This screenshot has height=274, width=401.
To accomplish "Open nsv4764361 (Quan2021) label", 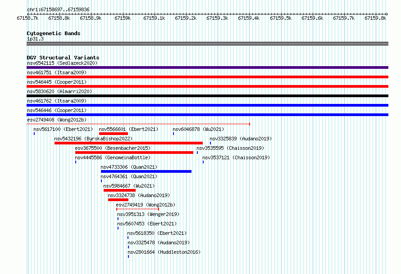I will pyautogui.click(x=129, y=176).
